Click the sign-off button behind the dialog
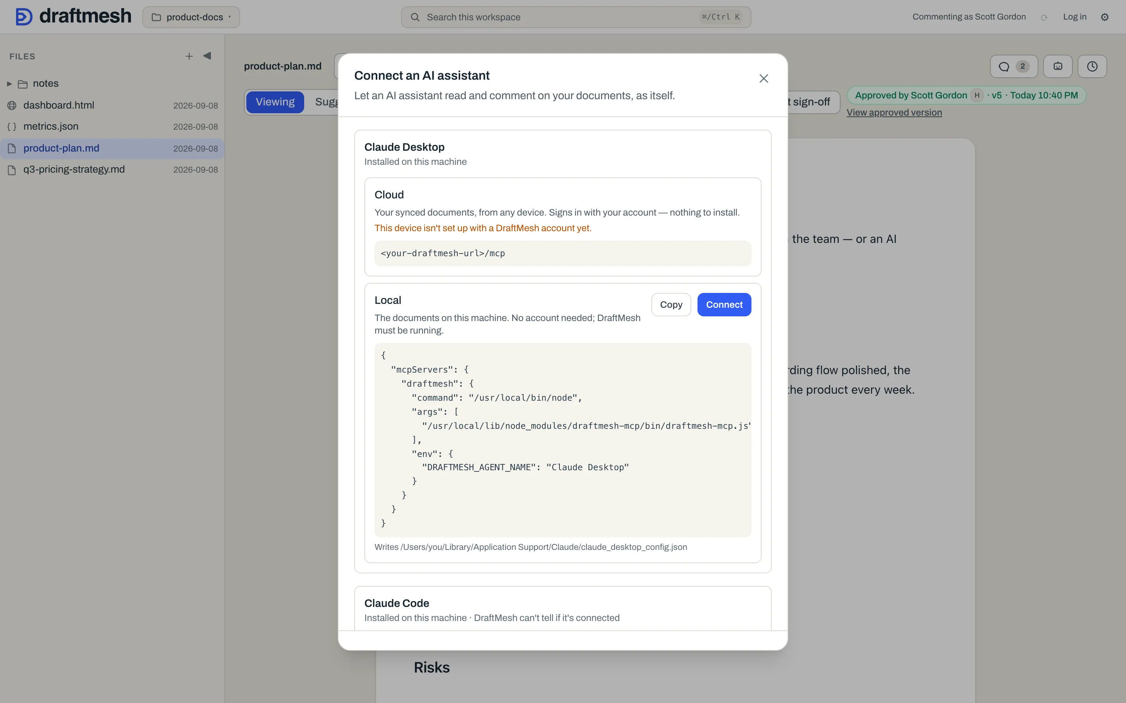1126x703 pixels. [x=813, y=102]
